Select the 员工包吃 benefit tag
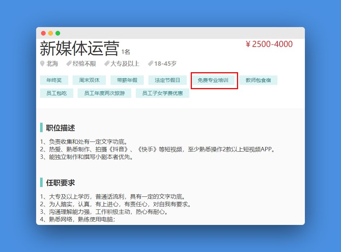 [57, 93]
